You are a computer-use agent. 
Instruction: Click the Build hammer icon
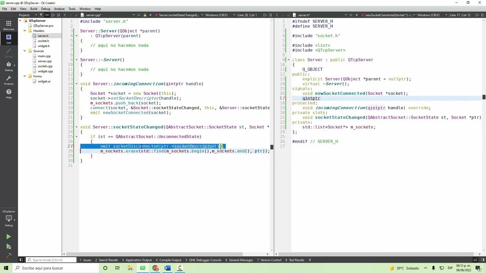tap(8, 255)
